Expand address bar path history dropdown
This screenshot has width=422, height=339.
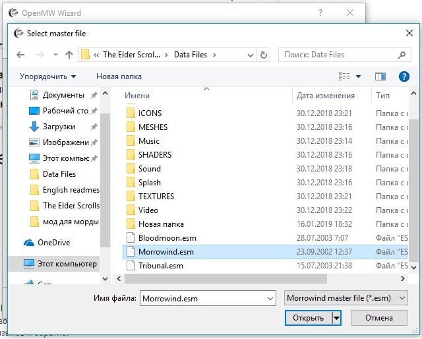(251, 55)
